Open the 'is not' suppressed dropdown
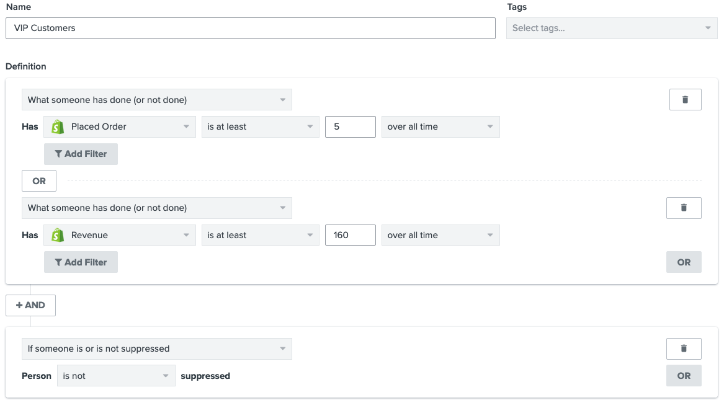This screenshot has height=405, width=724. tap(115, 376)
